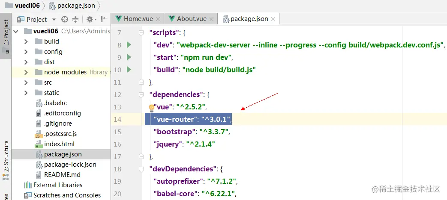Screen dimensions: 447x200
Task: Open the Project view dropdown
Action: point(54,20)
